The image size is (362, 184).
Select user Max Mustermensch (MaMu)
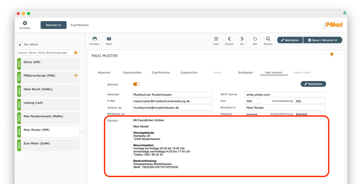tap(48, 118)
